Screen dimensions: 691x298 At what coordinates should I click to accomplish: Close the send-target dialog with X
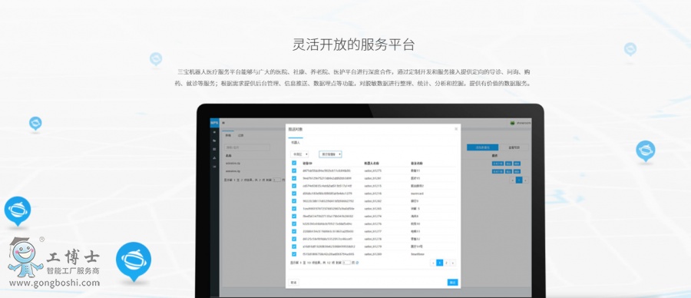point(455,129)
